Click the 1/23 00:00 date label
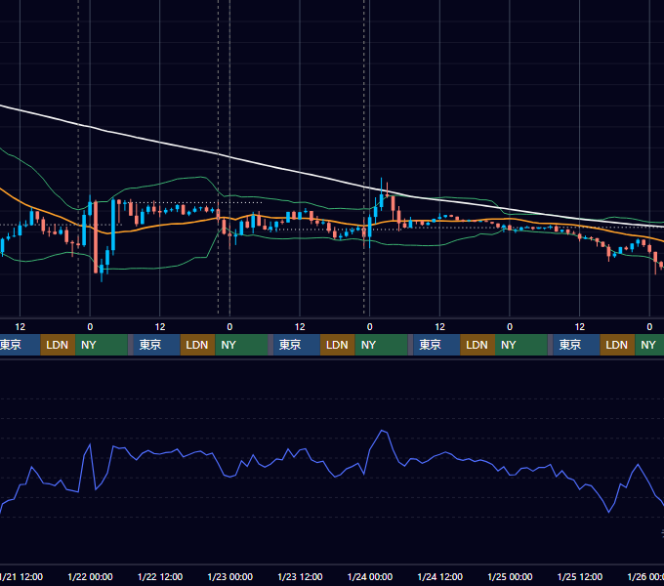Screen dimensions: 664x586 point(229,576)
